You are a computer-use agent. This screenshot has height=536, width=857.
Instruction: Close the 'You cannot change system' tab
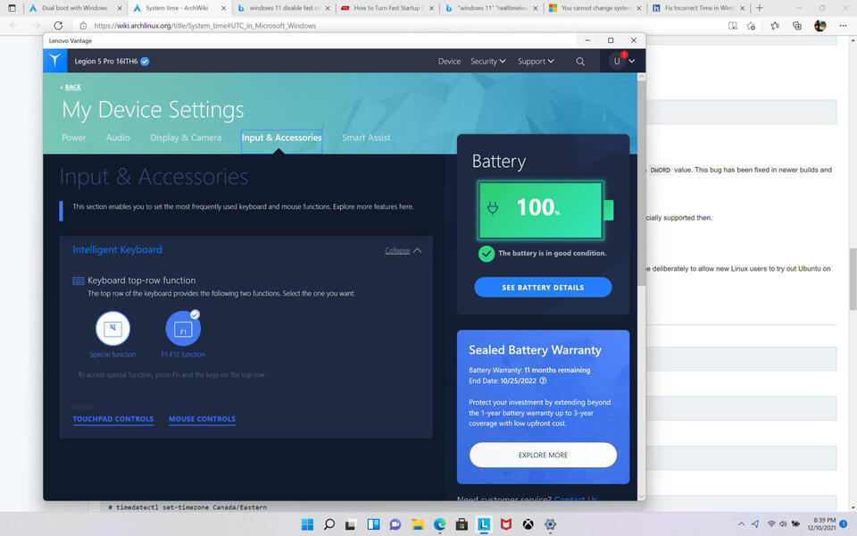(639, 8)
